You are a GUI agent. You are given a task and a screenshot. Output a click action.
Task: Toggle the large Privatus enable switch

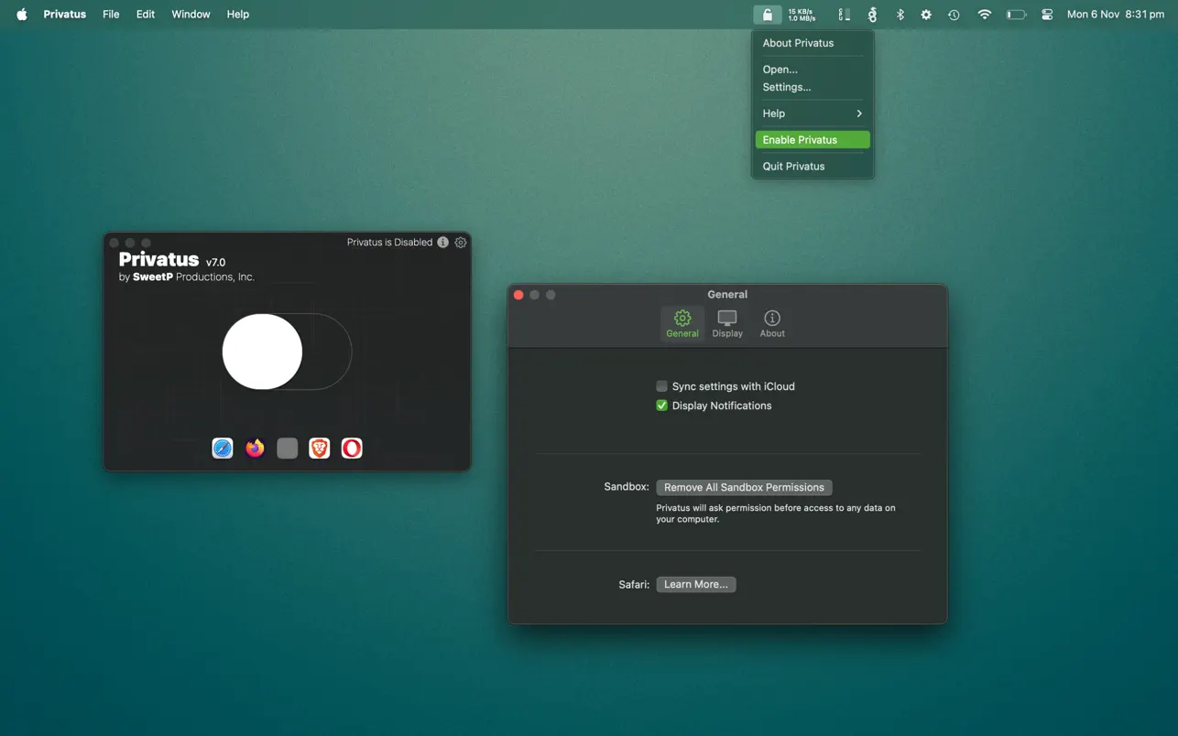coord(287,352)
